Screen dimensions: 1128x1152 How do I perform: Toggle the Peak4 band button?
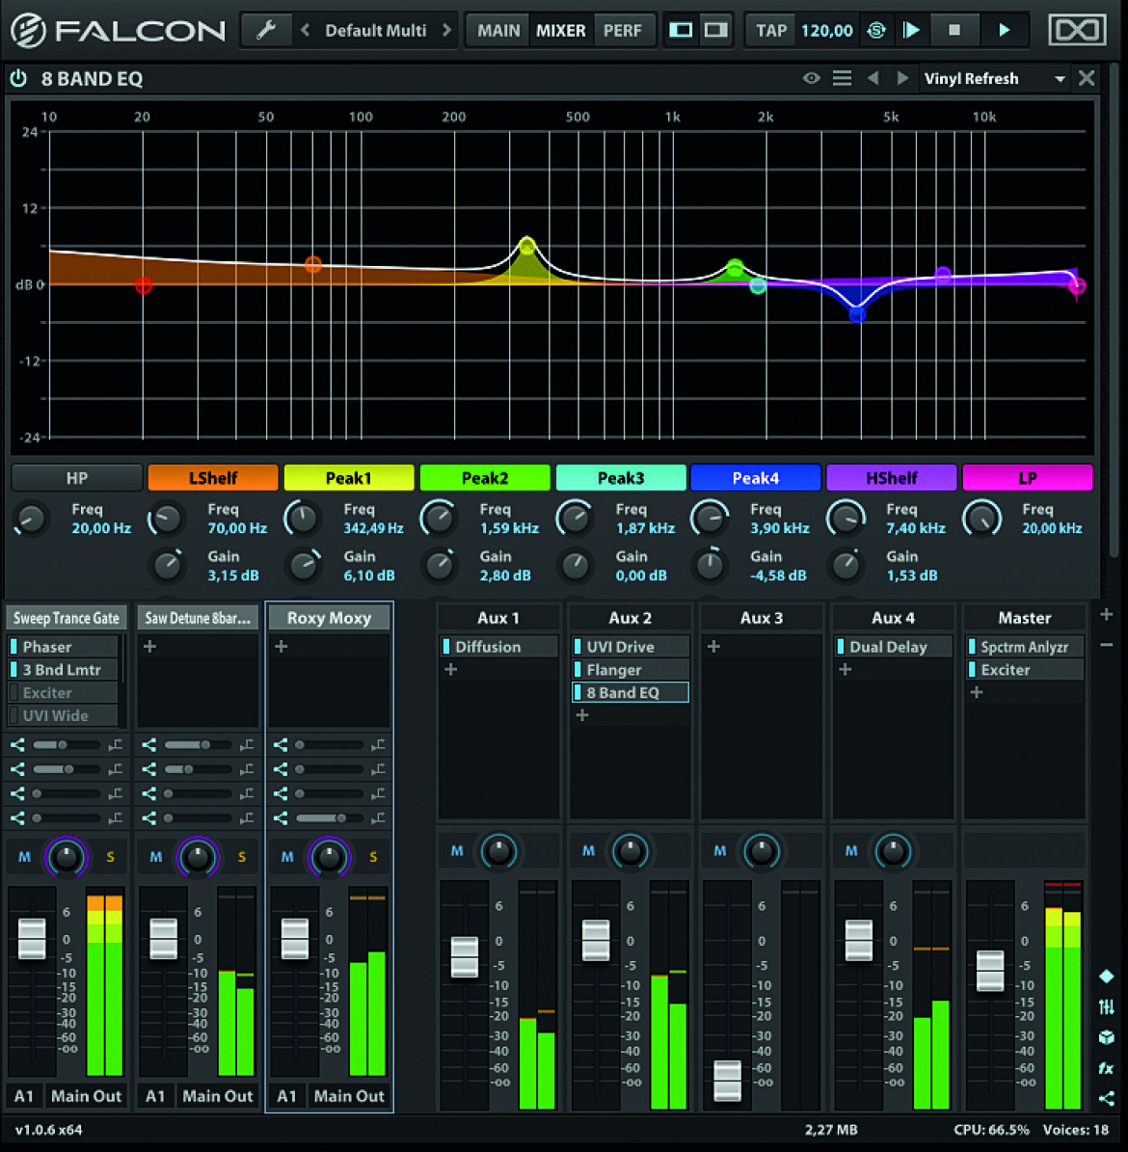click(756, 478)
